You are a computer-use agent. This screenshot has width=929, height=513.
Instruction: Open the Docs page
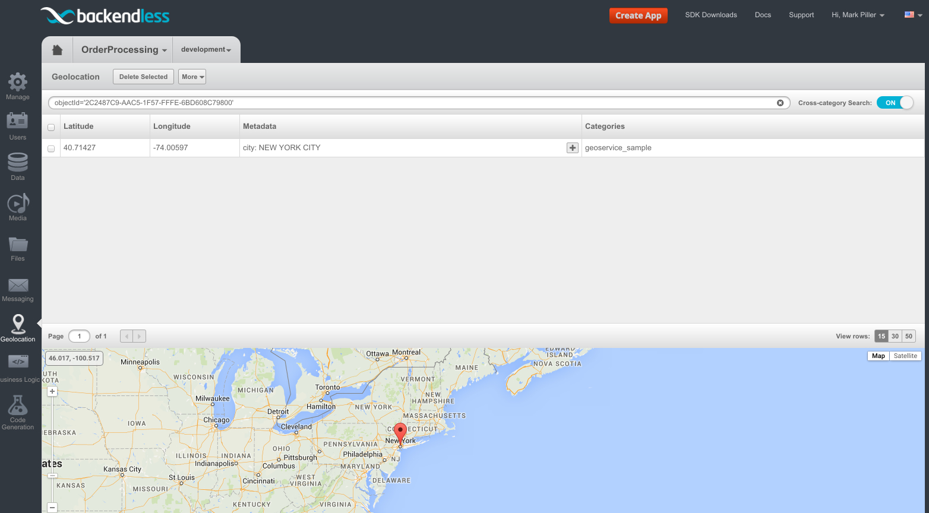coord(763,15)
